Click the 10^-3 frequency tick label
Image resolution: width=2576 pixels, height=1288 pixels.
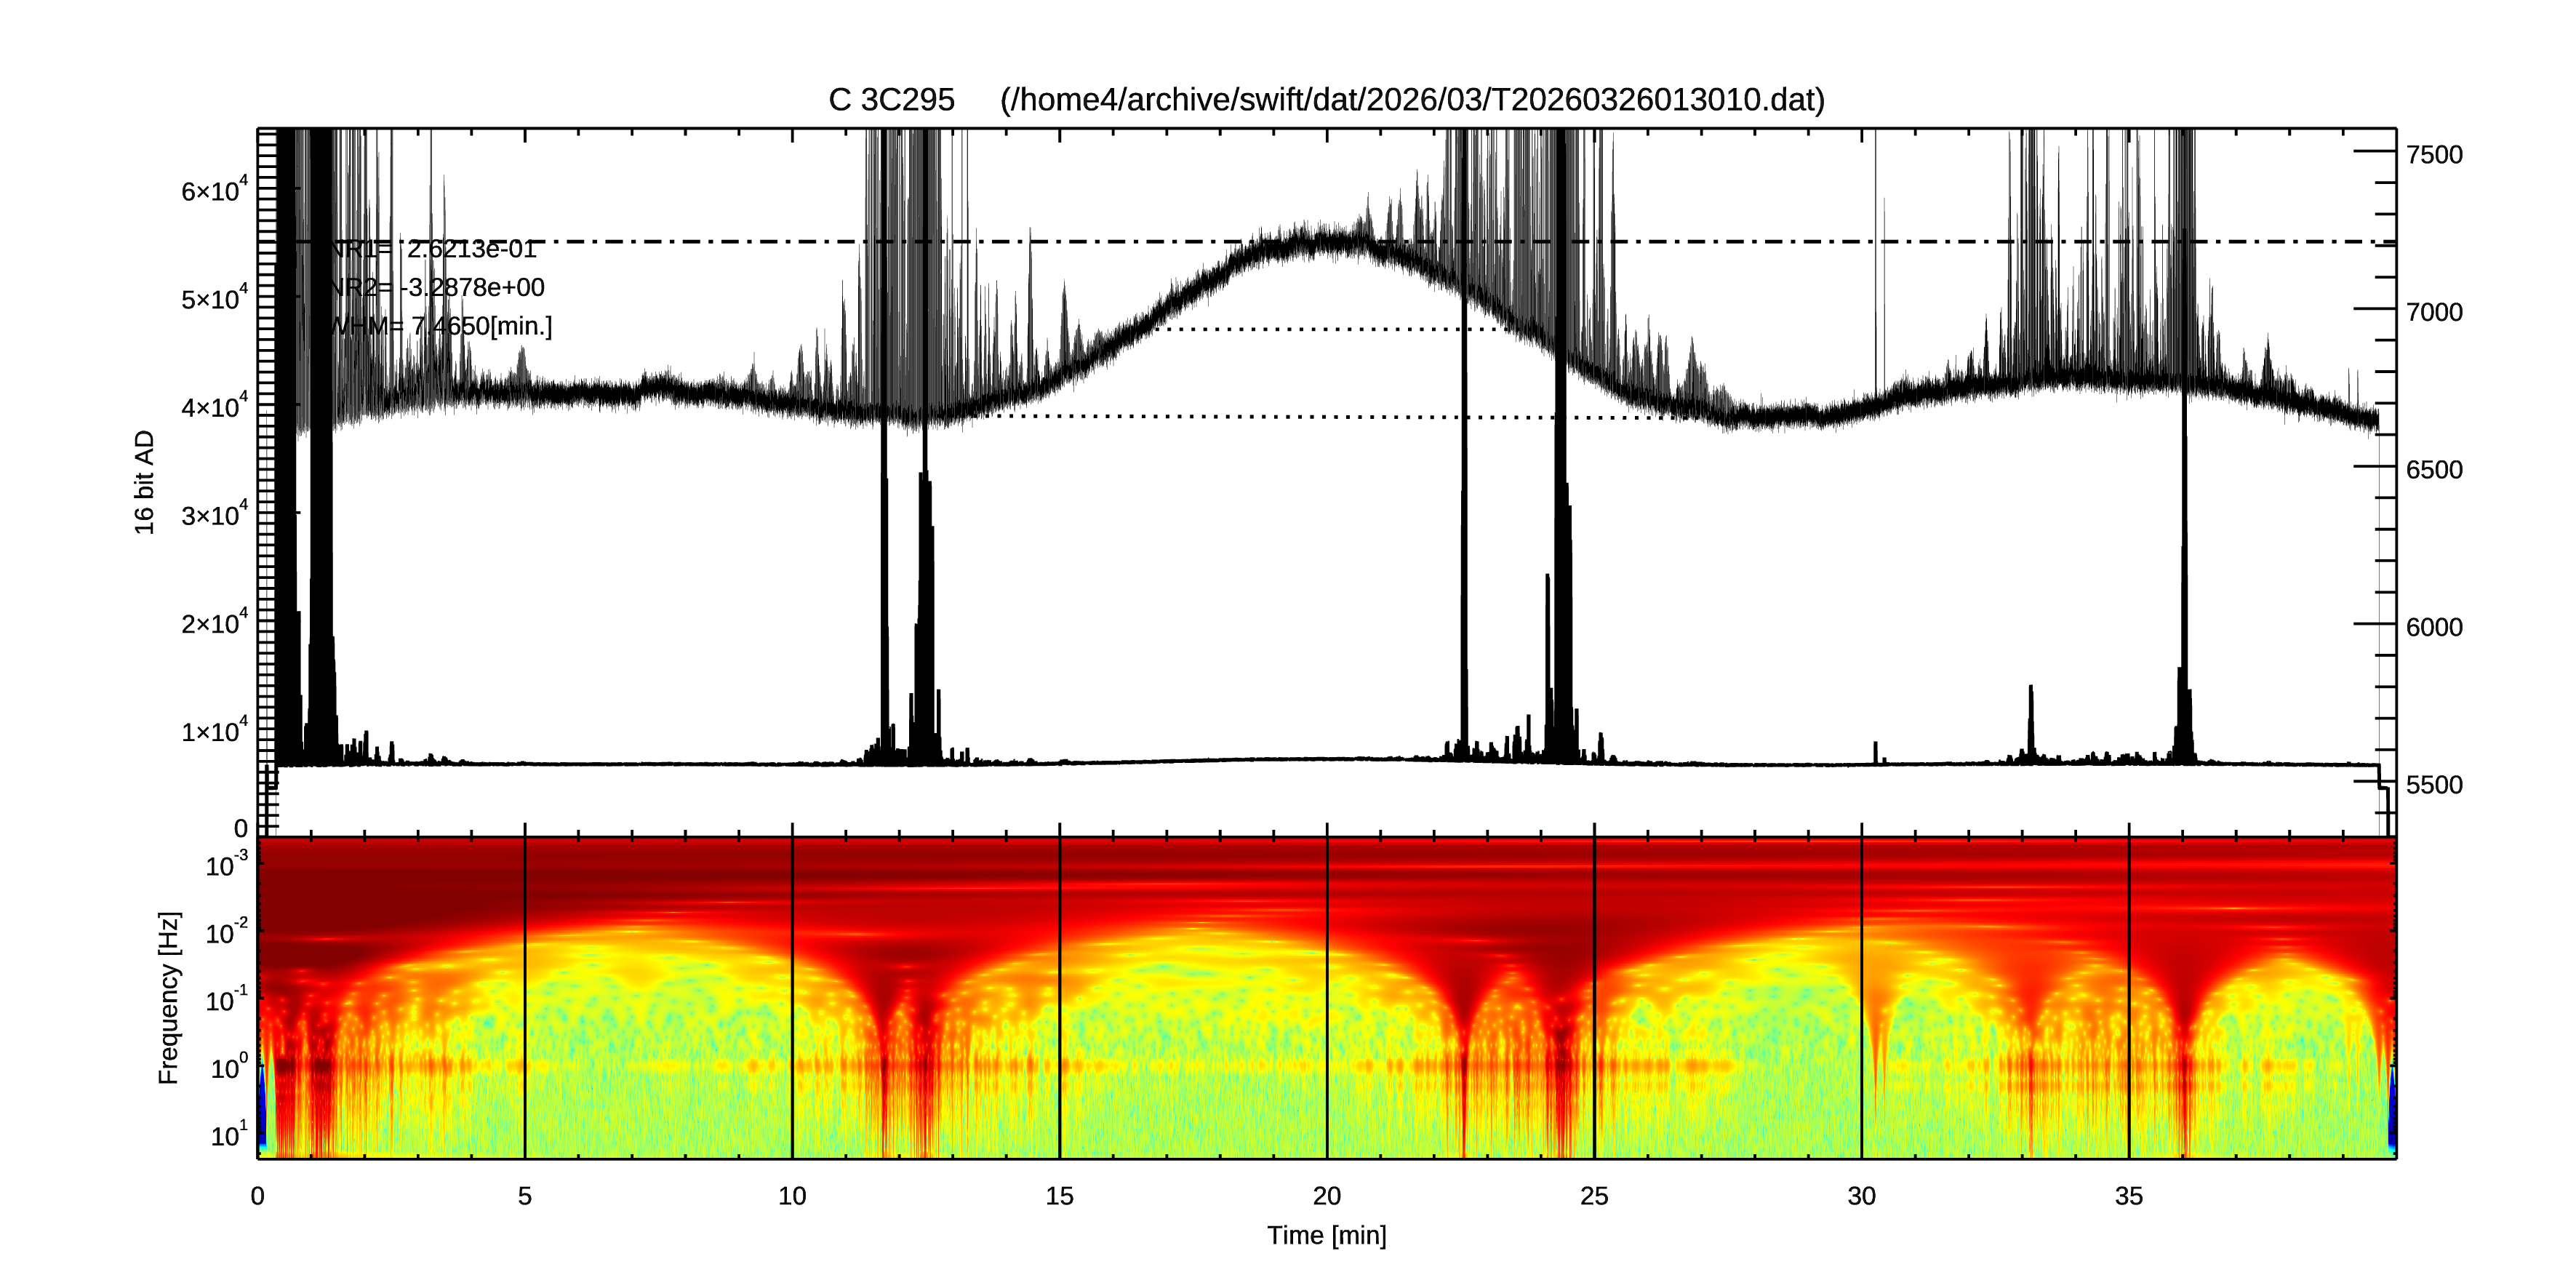226,865
